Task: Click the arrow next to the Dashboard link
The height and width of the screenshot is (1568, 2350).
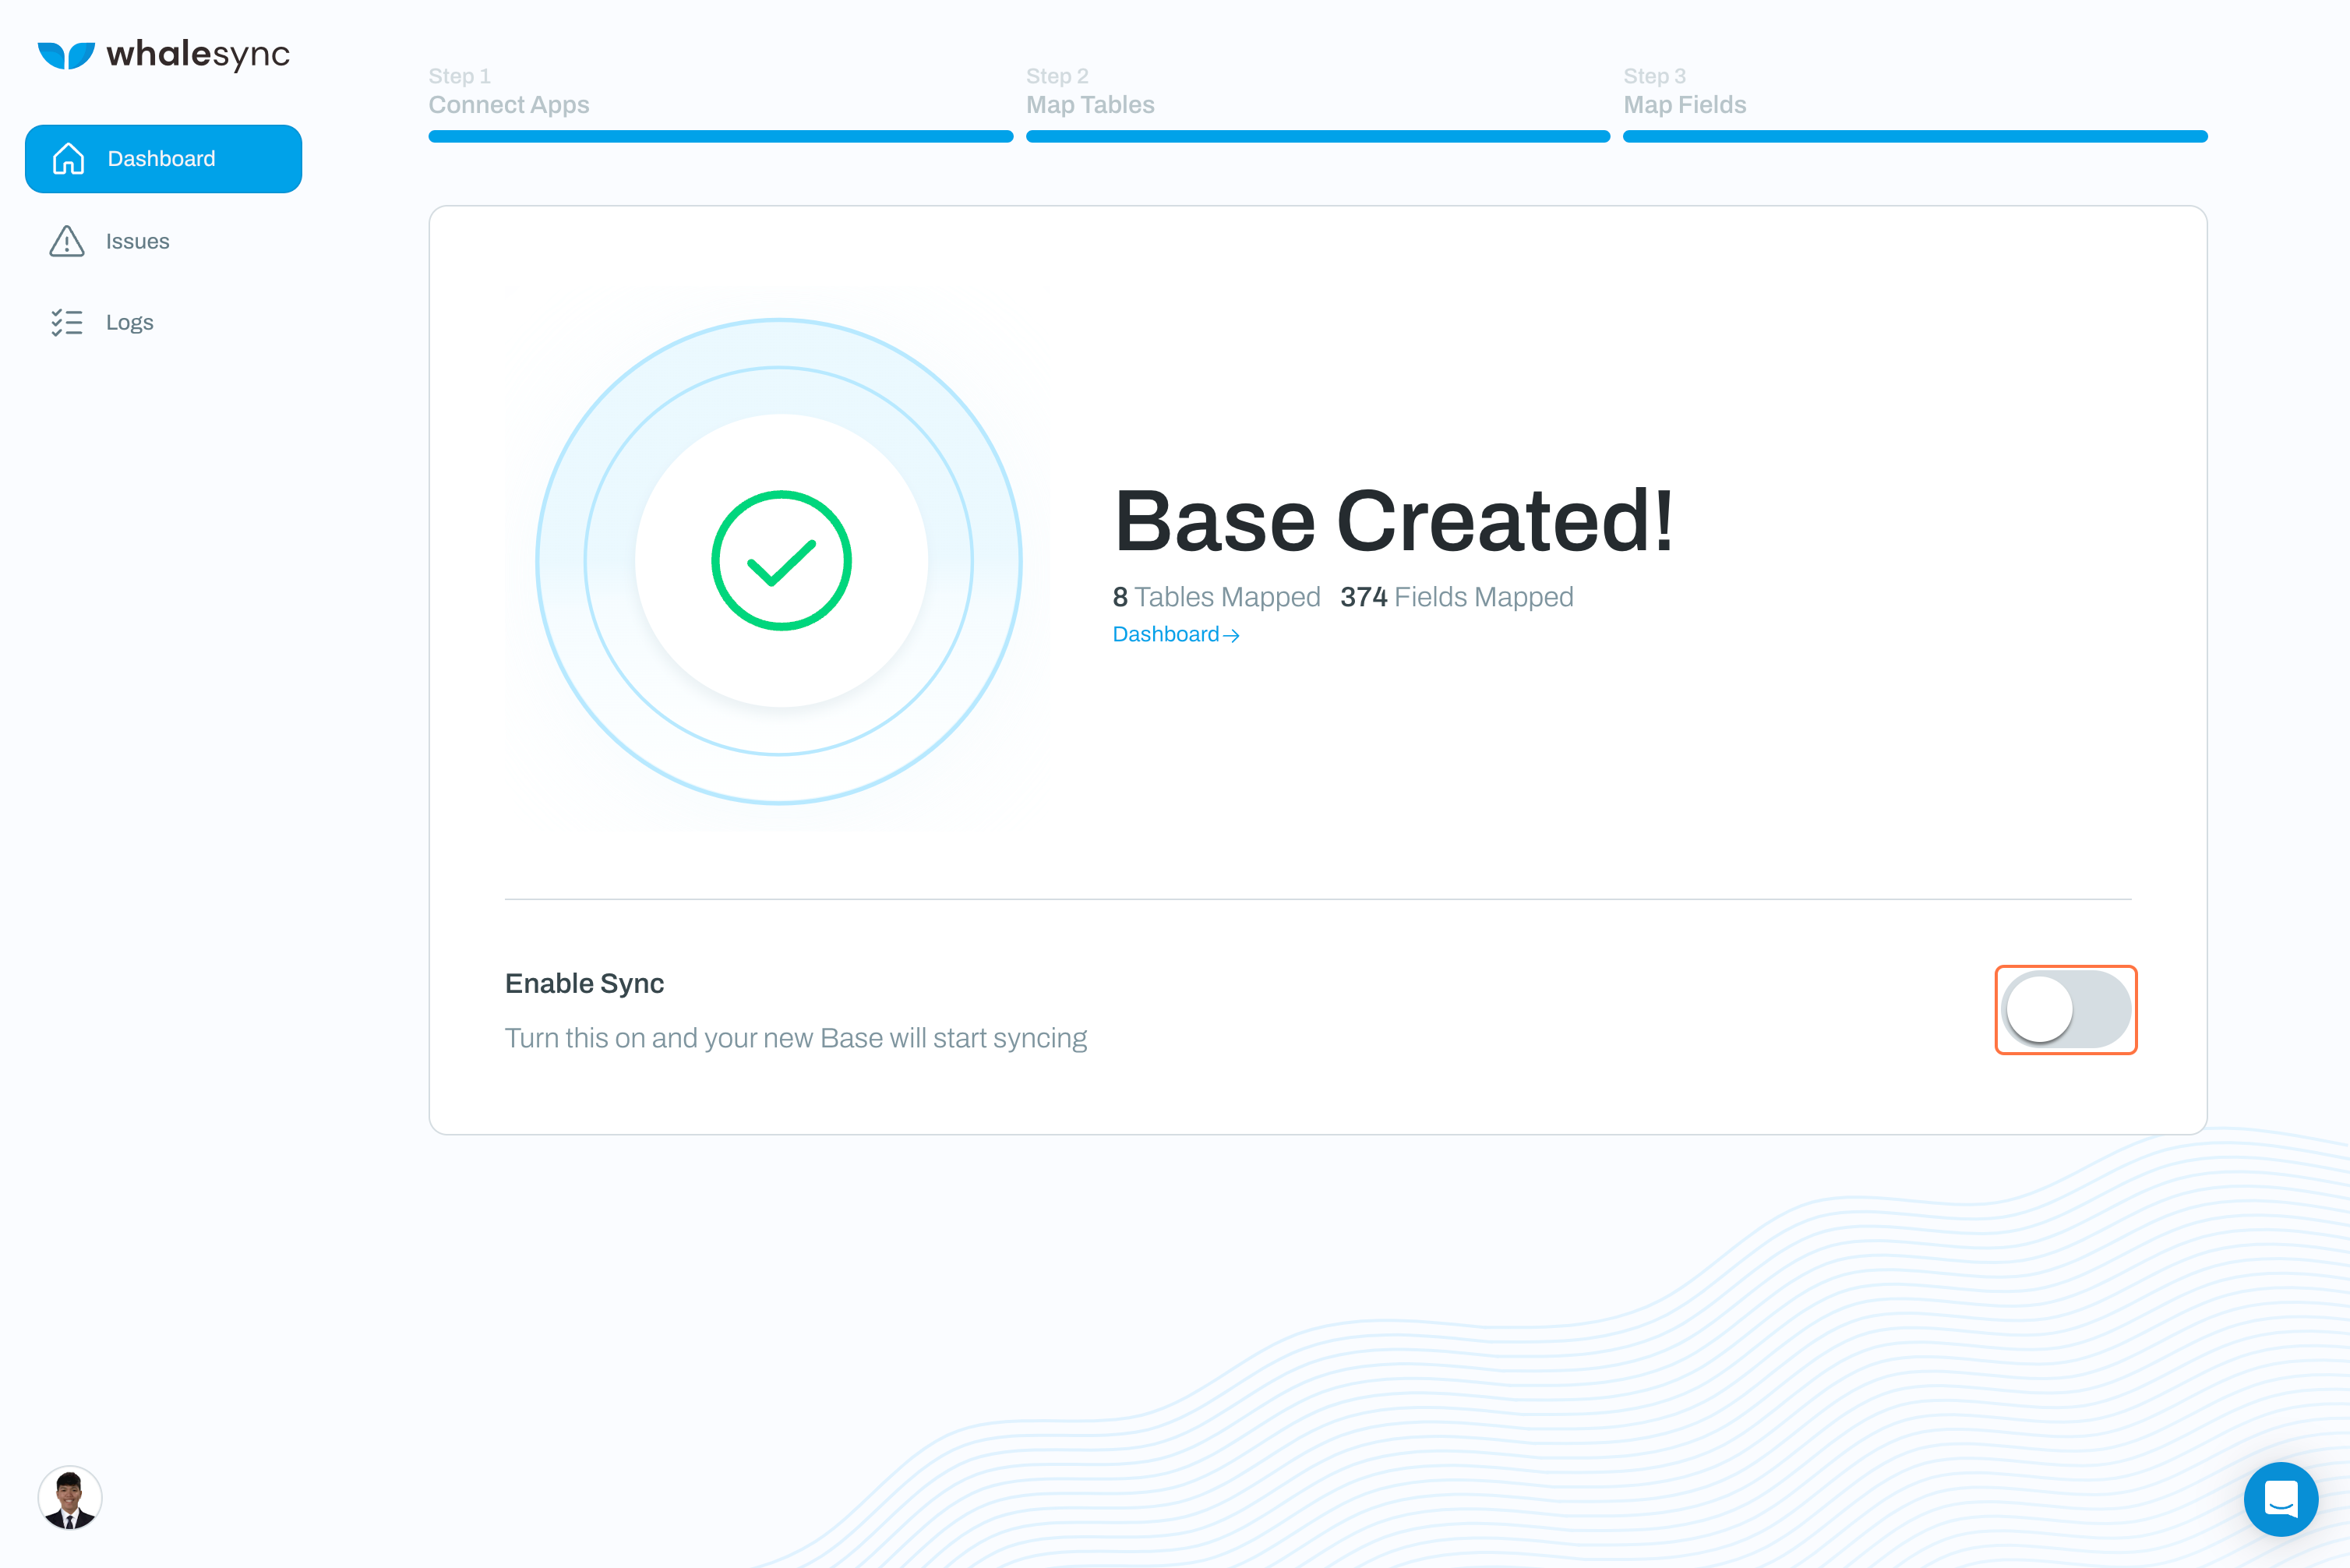Action: coord(1233,635)
